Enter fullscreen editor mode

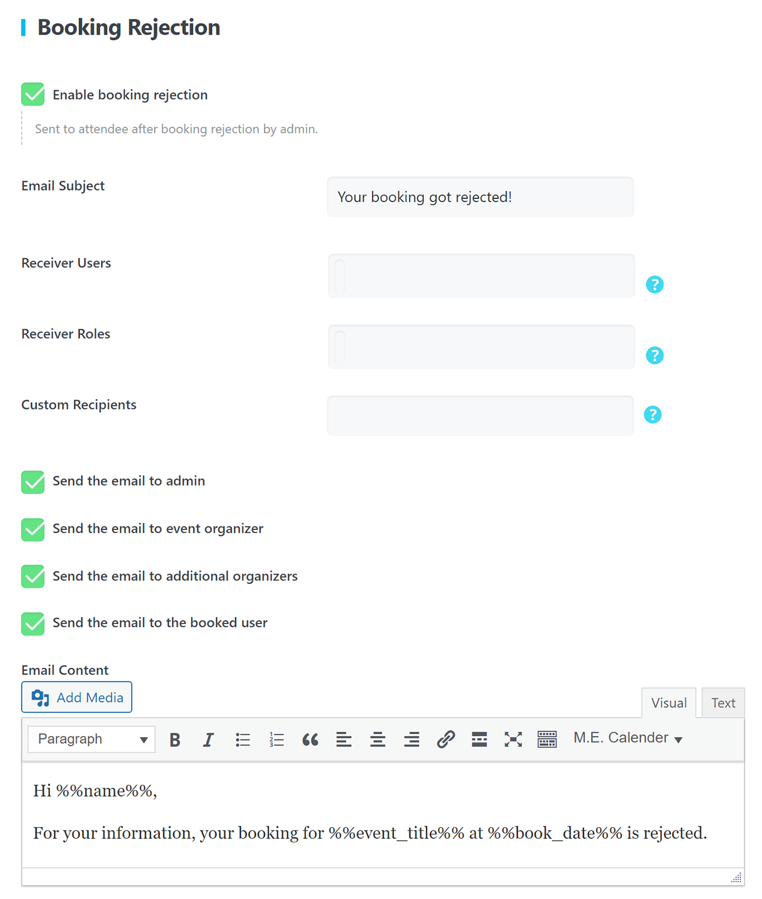click(513, 740)
